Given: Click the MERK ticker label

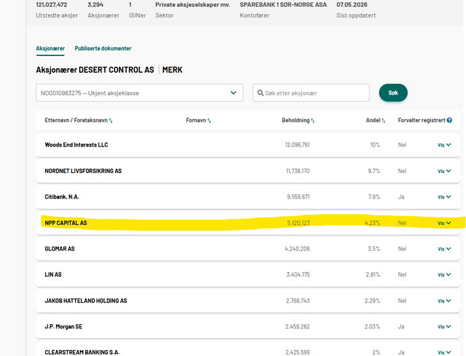Looking at the screenshot, I should click(x=172, y=70).
